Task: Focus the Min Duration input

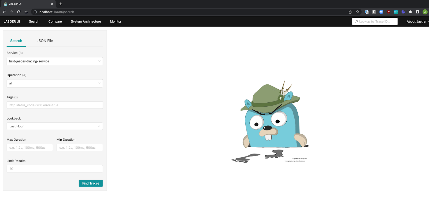Action: (80, 147)
